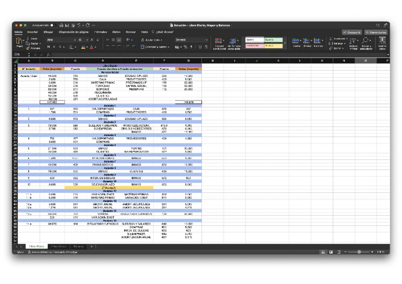Expand the font name Arial dropdown

(x=75, y=40)
